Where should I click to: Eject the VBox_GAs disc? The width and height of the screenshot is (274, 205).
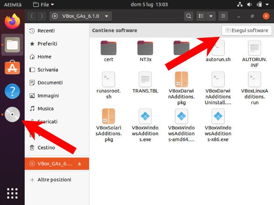coord(79,164)
